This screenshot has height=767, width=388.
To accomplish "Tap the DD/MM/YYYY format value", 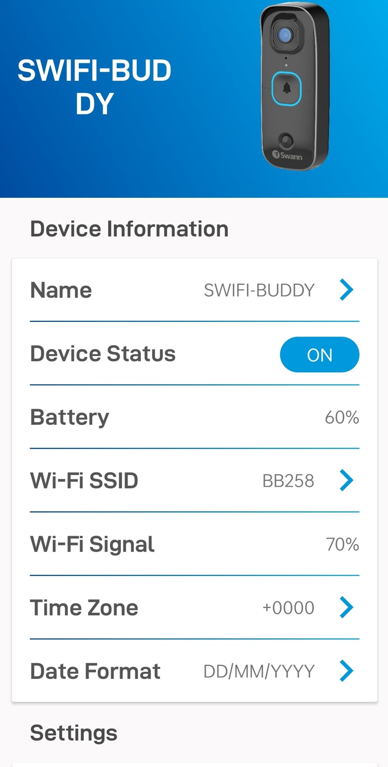I will (259, 672).
